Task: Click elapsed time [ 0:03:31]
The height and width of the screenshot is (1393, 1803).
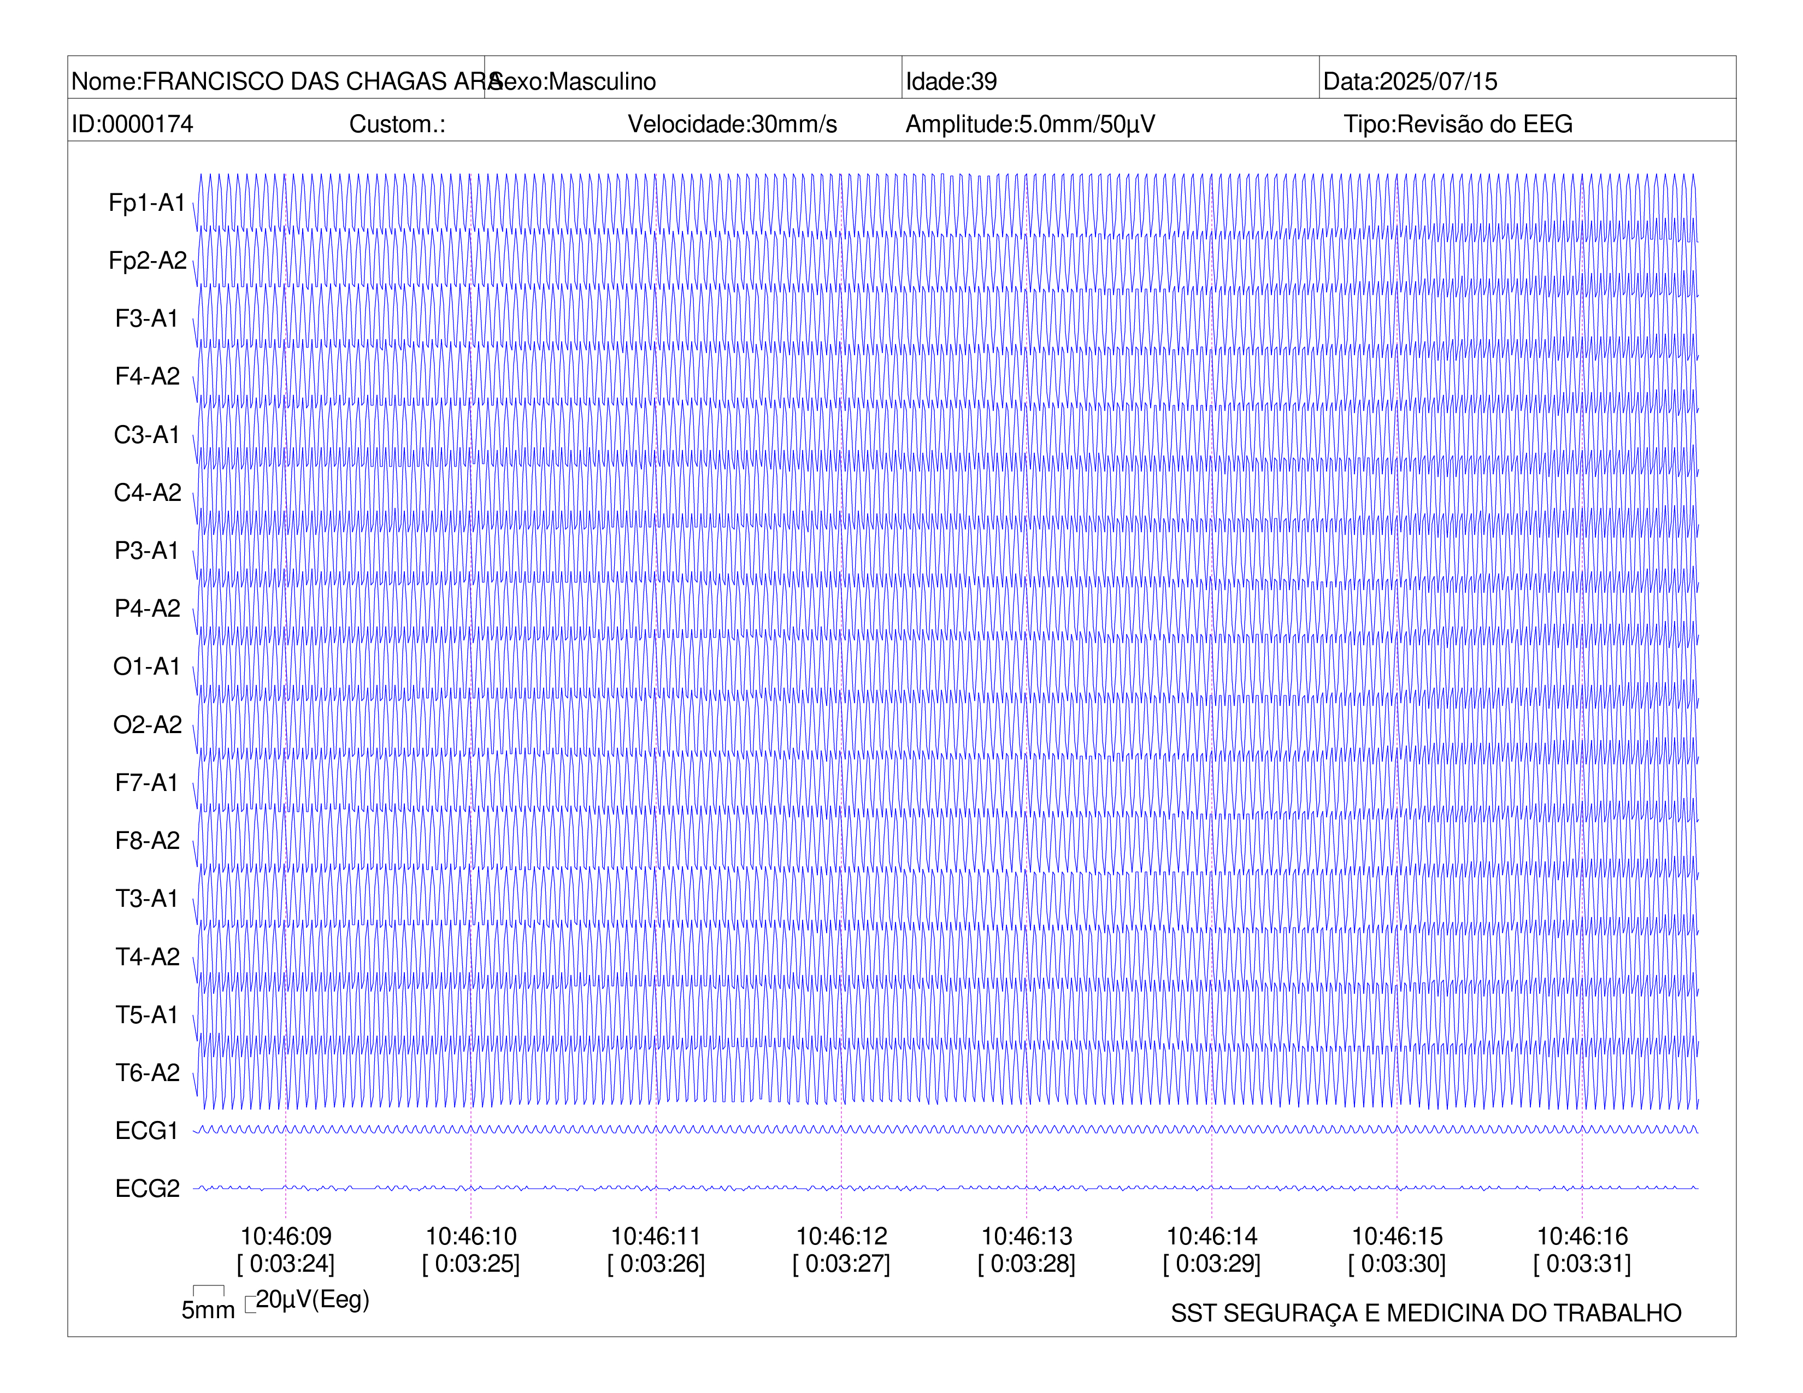Action: (x=1582, y=1264)
